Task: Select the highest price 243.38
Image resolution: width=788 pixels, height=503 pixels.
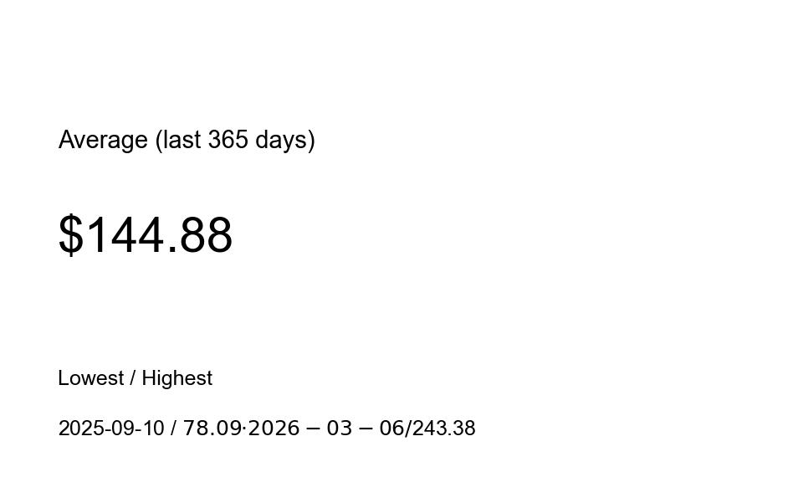Action: (443, 429)
